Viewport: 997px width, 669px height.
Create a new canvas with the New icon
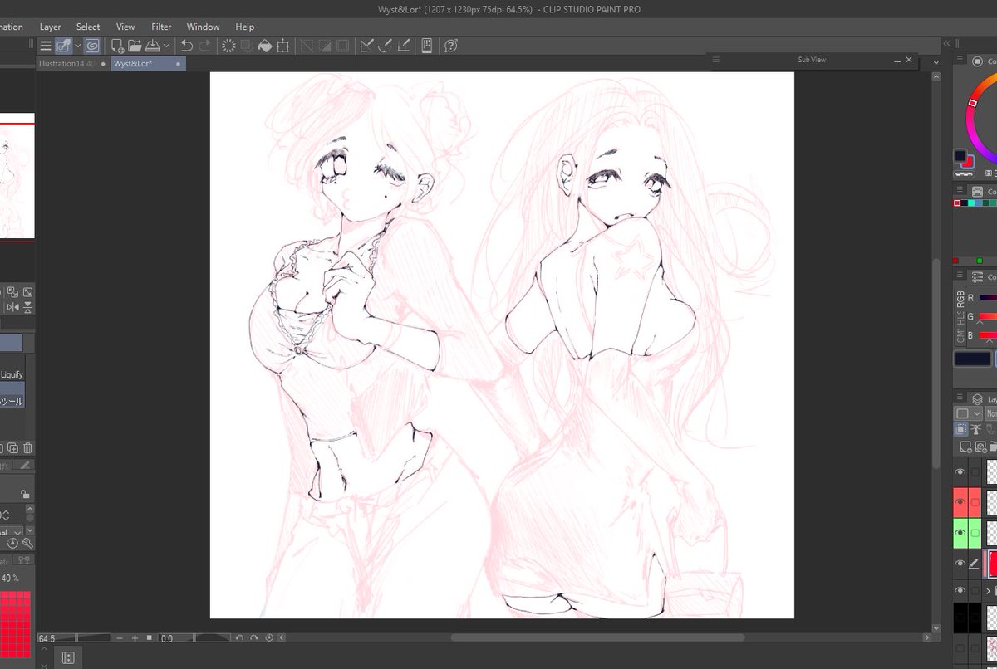[x=118, y=46]
